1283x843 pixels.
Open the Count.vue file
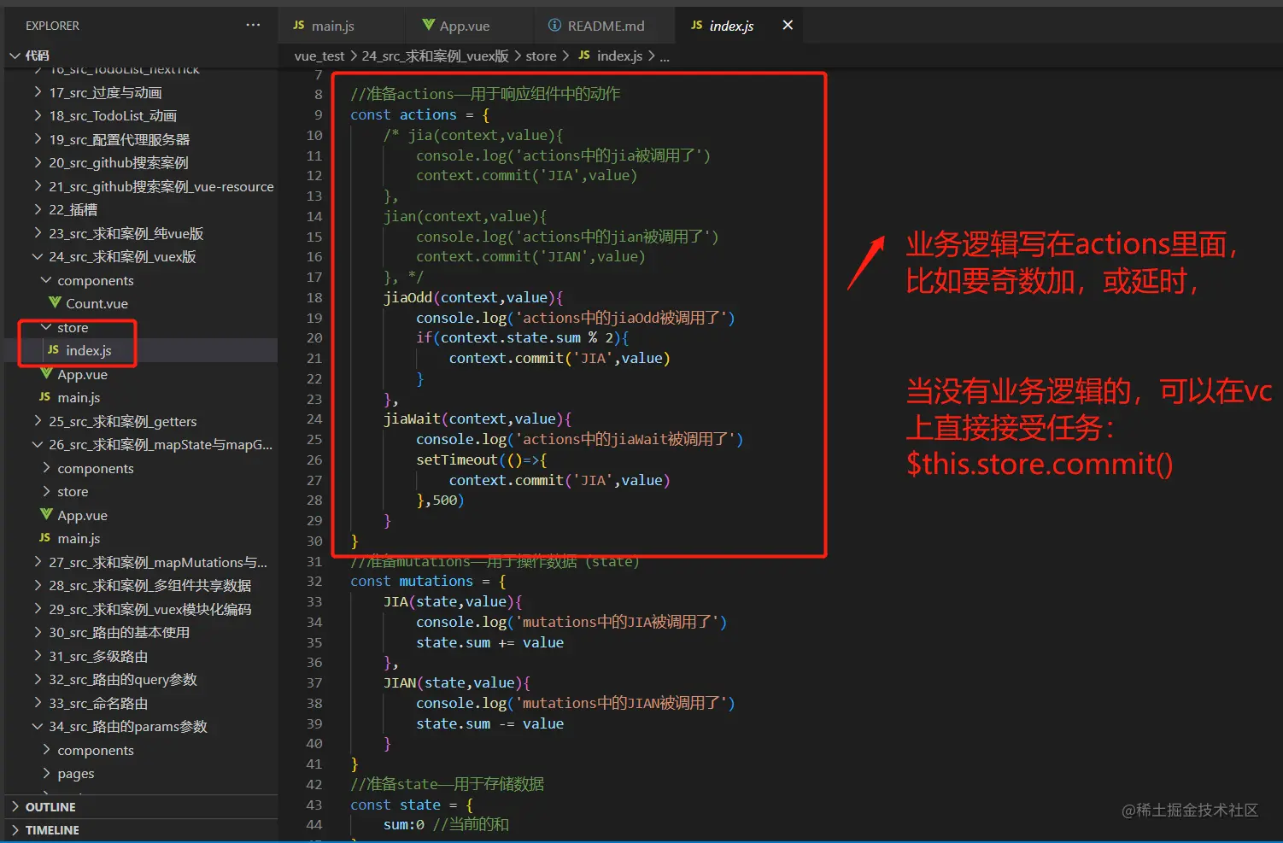(97, 303)
